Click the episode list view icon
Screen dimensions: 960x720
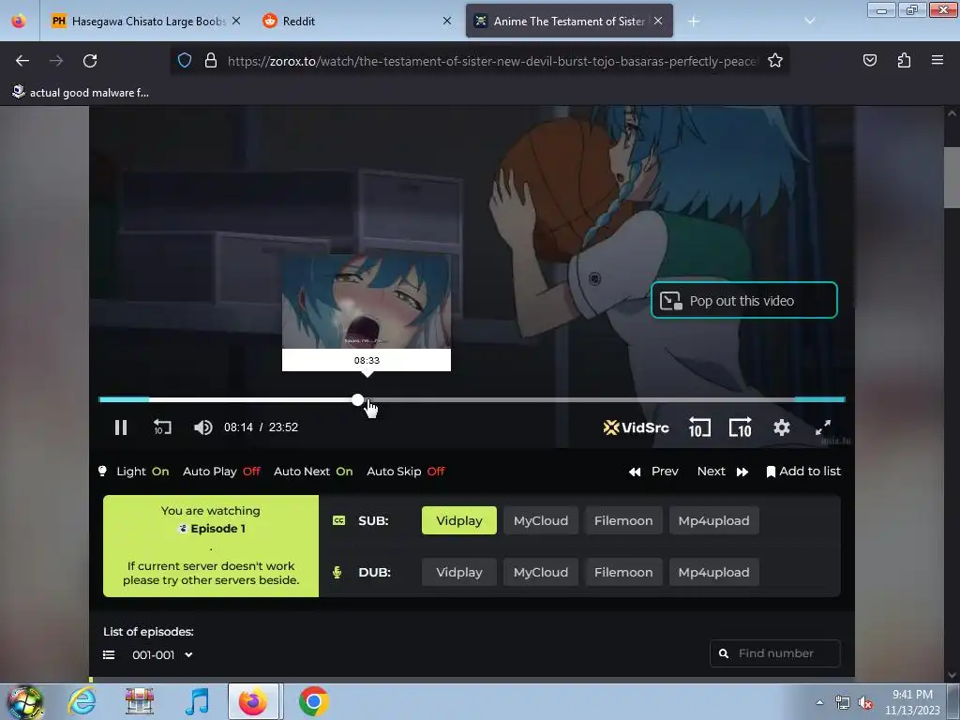pyautogui.click(x=109, y=655)
